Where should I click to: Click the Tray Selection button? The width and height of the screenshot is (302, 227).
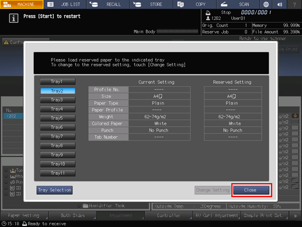click(54, 190)
